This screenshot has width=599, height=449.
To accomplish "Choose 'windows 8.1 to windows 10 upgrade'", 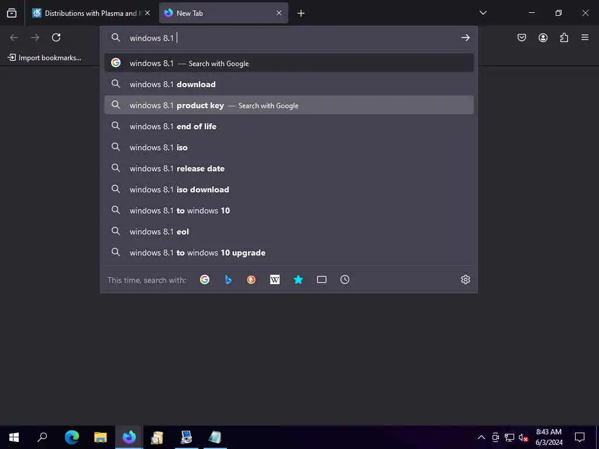I will coord(289,253).
